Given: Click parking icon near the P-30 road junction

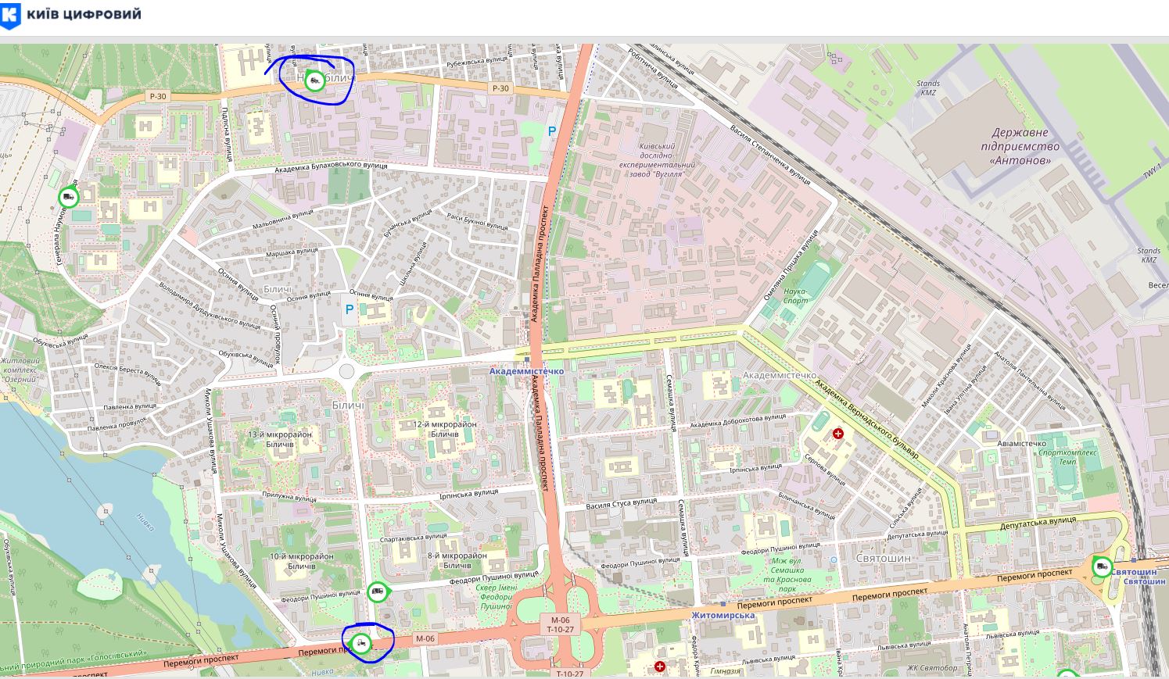Looking at the screenshot, I should (x=552, y=131).
